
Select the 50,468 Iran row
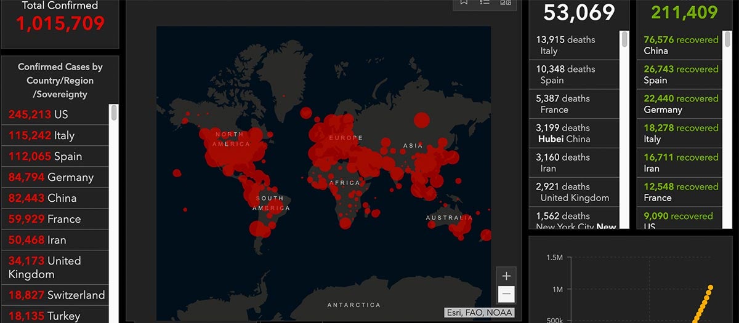click(55, 240)
